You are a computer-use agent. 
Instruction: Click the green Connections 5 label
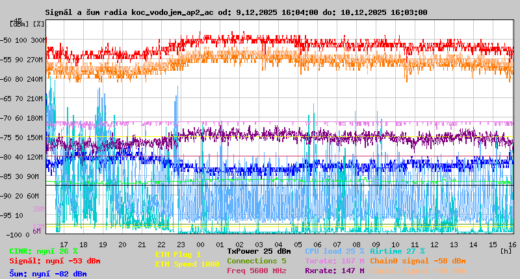[x=256, y=261]
